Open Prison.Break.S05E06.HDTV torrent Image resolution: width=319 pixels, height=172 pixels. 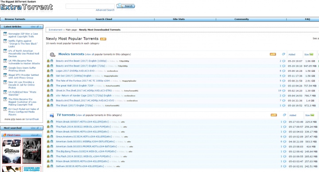click(x=82, y=132)
